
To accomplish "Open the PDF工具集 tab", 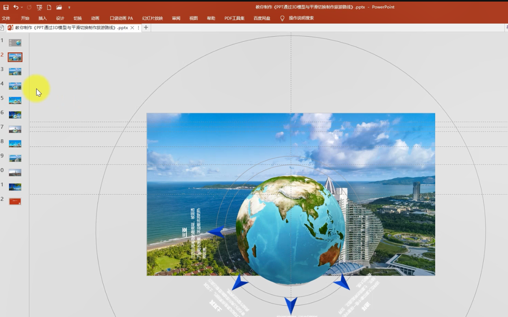I will click(x=235, y=18).
